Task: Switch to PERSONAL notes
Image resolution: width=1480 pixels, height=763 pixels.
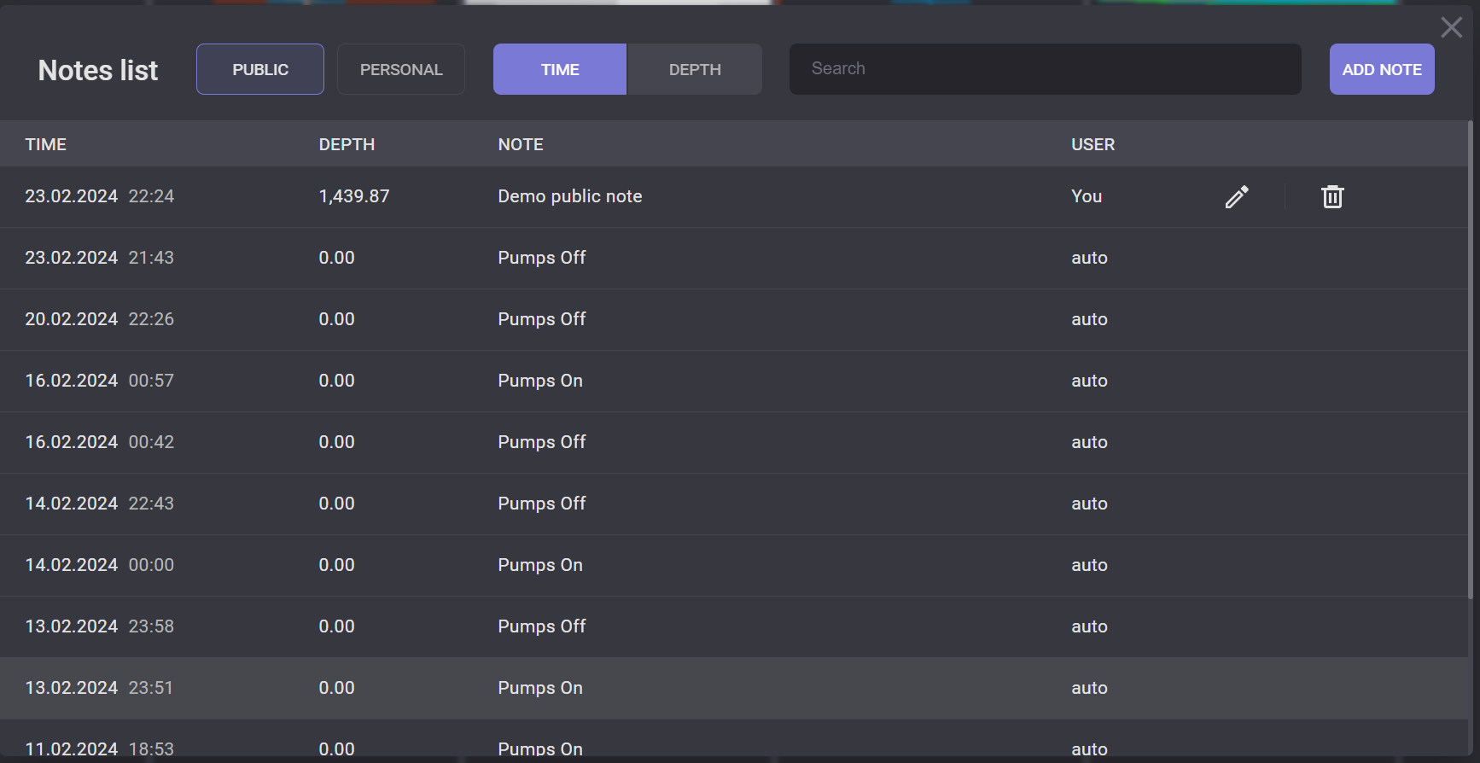Action: (x=401, y=69)
